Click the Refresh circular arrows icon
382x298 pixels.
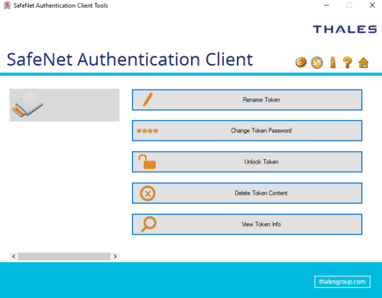(x=317, y=63)
